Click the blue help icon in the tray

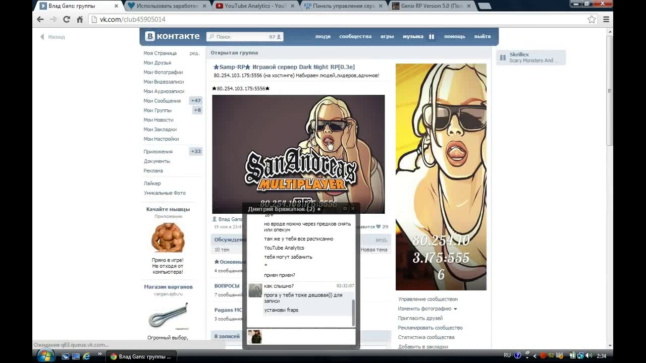(x=517, y=355)
